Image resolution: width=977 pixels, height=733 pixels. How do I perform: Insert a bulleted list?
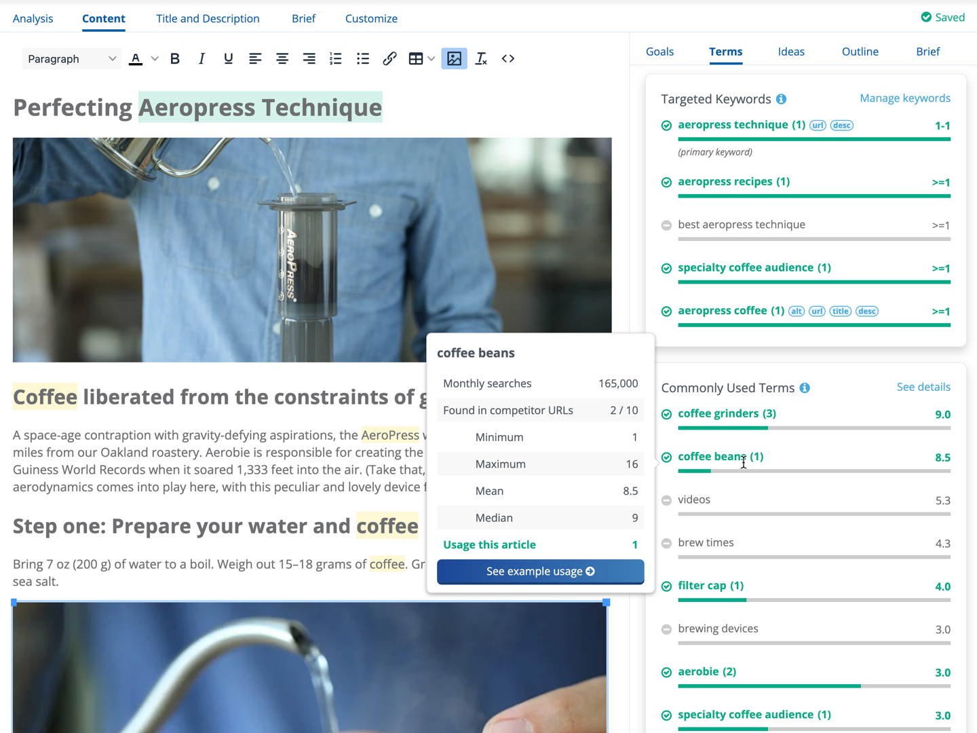click(363, 58)
